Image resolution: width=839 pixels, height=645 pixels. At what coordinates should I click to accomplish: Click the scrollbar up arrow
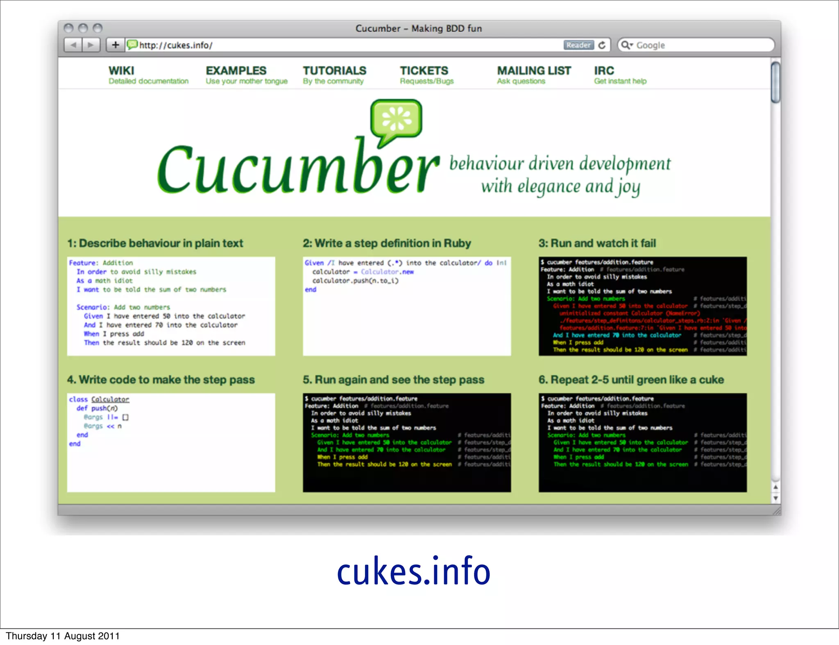click(x=775, y=487)
